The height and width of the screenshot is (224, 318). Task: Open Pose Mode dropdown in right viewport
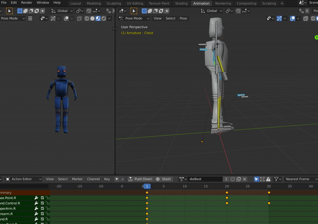click(134, 18)
